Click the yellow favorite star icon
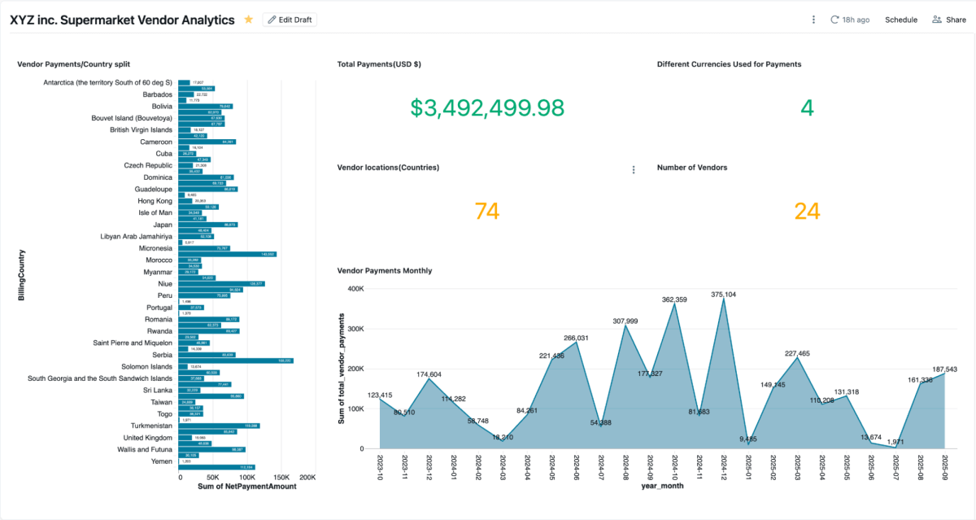The image size is (976, 520). click(249, 20)
